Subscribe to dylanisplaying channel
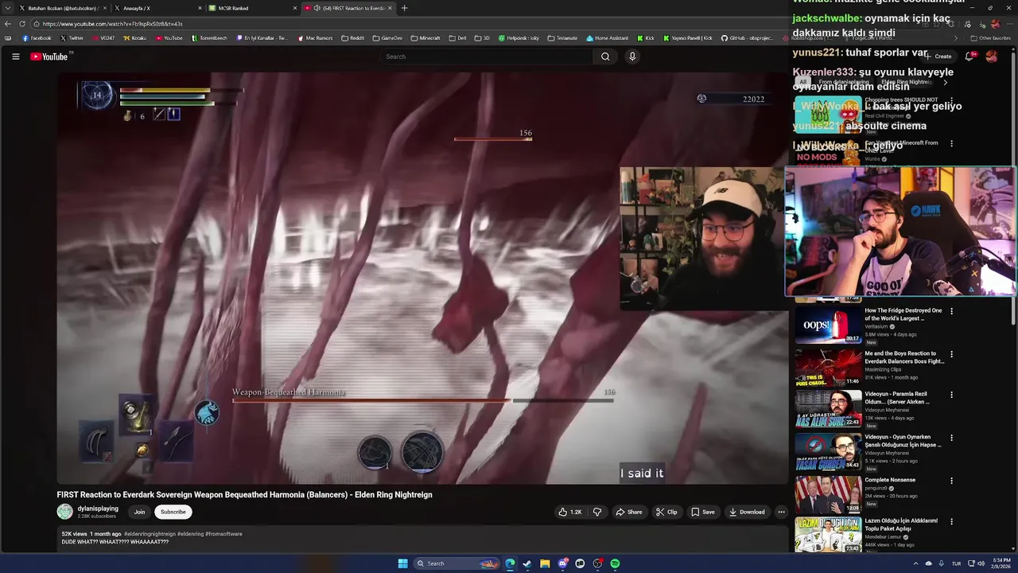1018x573 pixels. point(173,512)
